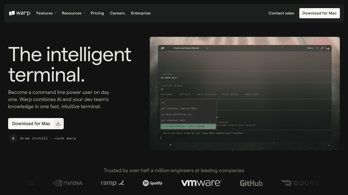Navigate to the Enterprise page

(x=141, y=13)
